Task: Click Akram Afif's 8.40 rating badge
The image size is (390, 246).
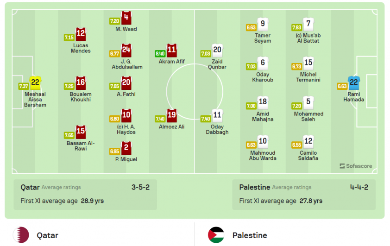Action: 160,53
